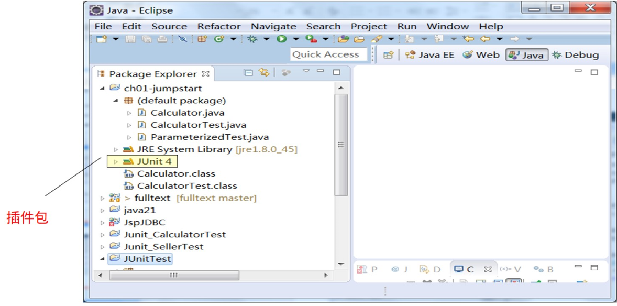The image size is (617, 306).
Task: Switch to the Web perspective
Action: coord(481,55)
